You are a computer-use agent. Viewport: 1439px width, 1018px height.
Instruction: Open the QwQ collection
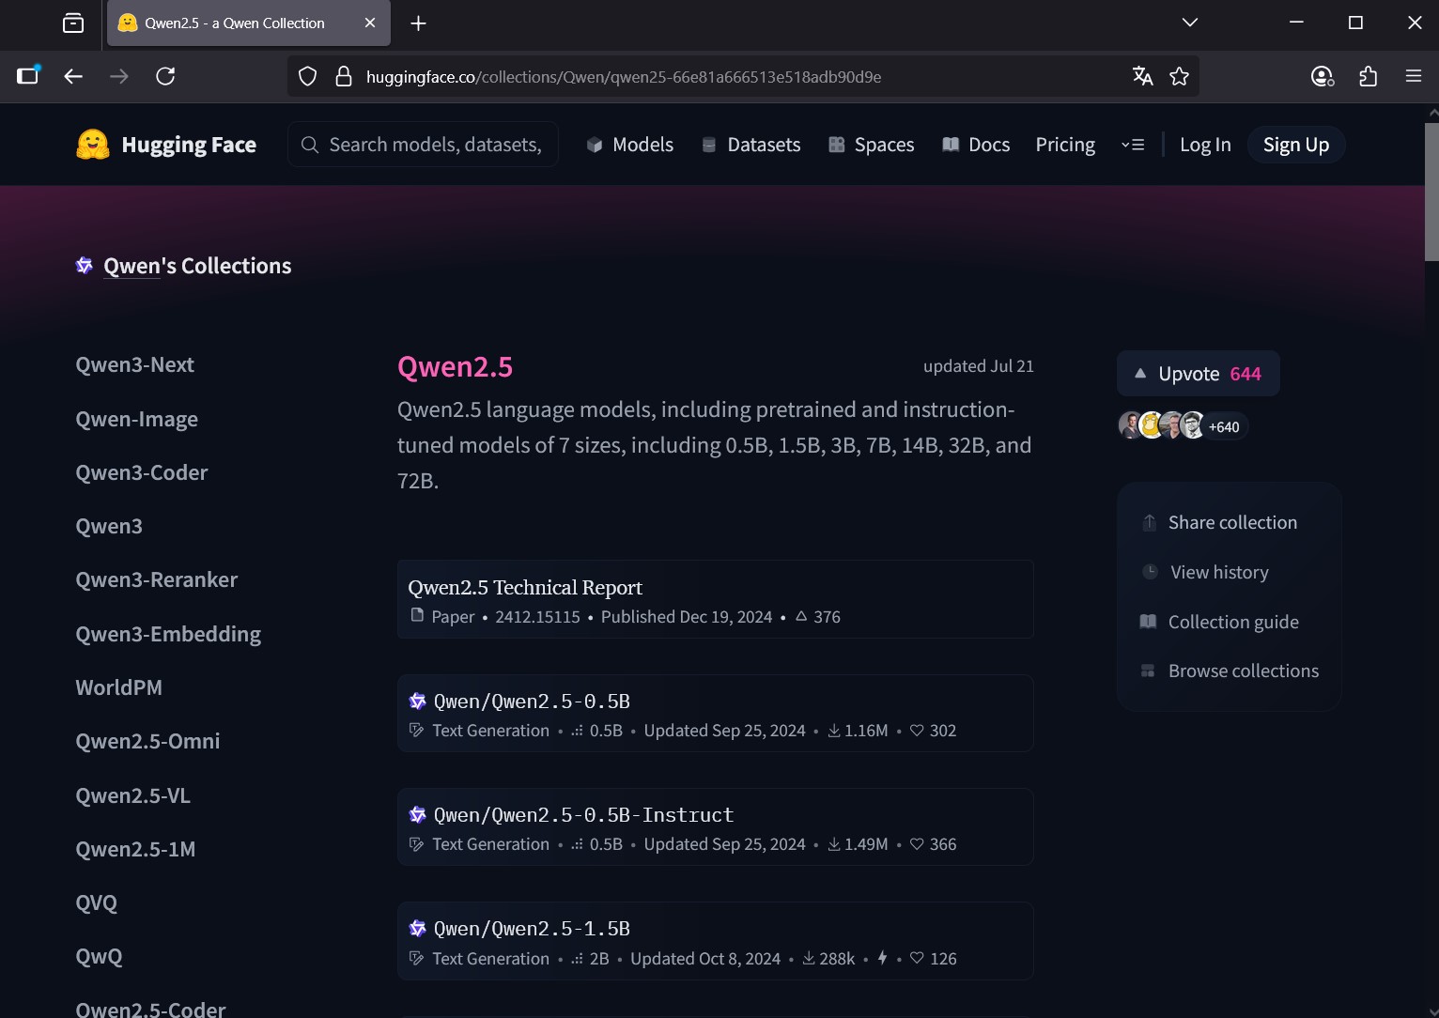(x=100, y=956)
